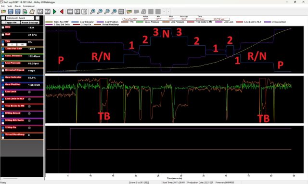
Task: Open the Zoom menu
Action: coord(17,6)
